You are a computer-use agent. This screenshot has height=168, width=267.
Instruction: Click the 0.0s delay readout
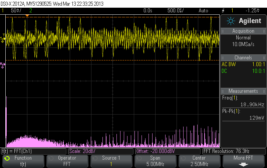pyautogui.click(x=148, y=11)
